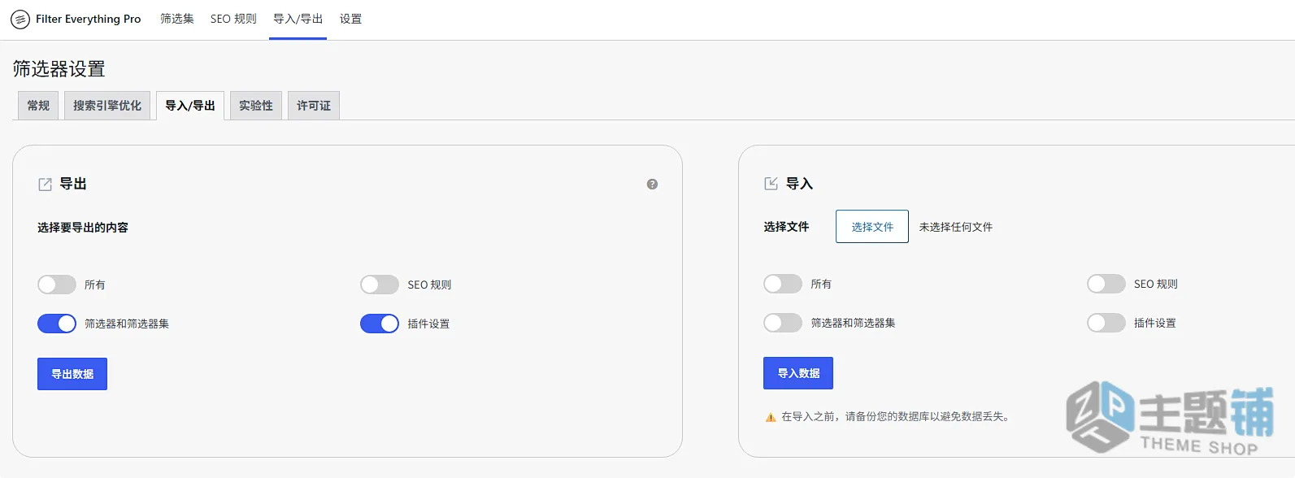
Task: Switch to the 搜索引擎优化 tab
Action: click(107, 106)
